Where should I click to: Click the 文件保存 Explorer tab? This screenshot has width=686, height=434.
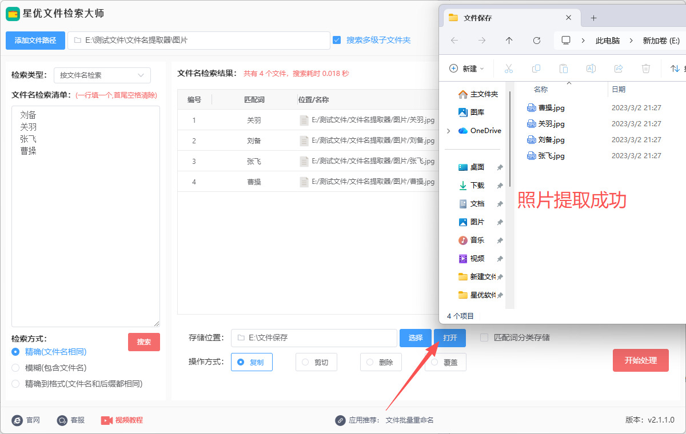(x=512, y=18)
